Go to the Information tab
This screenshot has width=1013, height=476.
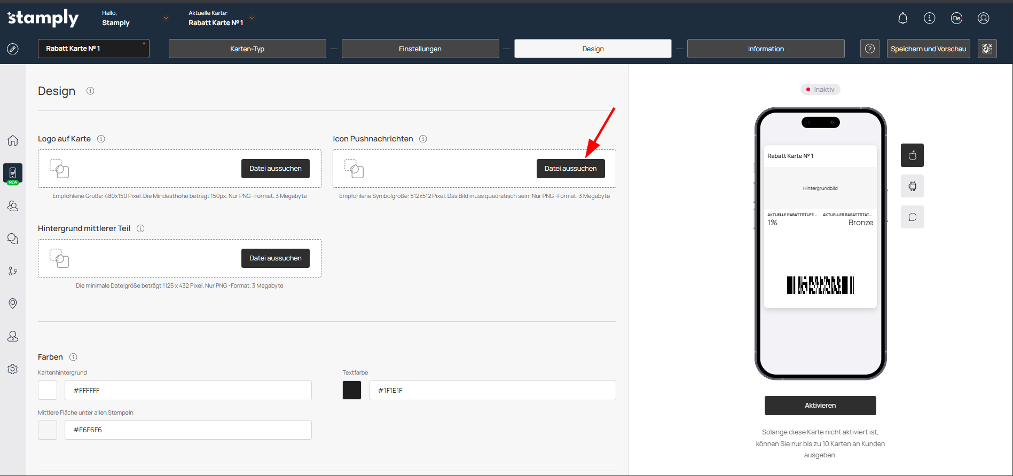pyautogui.click(x=765, y=49)
